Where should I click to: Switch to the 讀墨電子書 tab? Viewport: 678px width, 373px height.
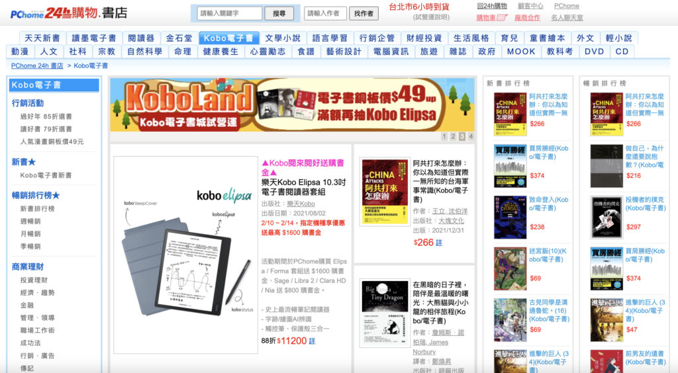(x=94, y=38)
